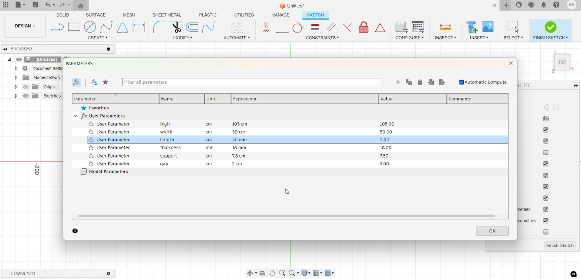Show only favorite parameters star filter

pos(106,82)
